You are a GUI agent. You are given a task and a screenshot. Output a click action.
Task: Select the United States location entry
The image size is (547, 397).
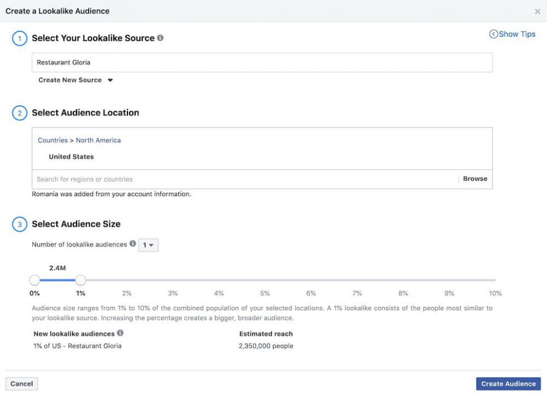[71, 156]
